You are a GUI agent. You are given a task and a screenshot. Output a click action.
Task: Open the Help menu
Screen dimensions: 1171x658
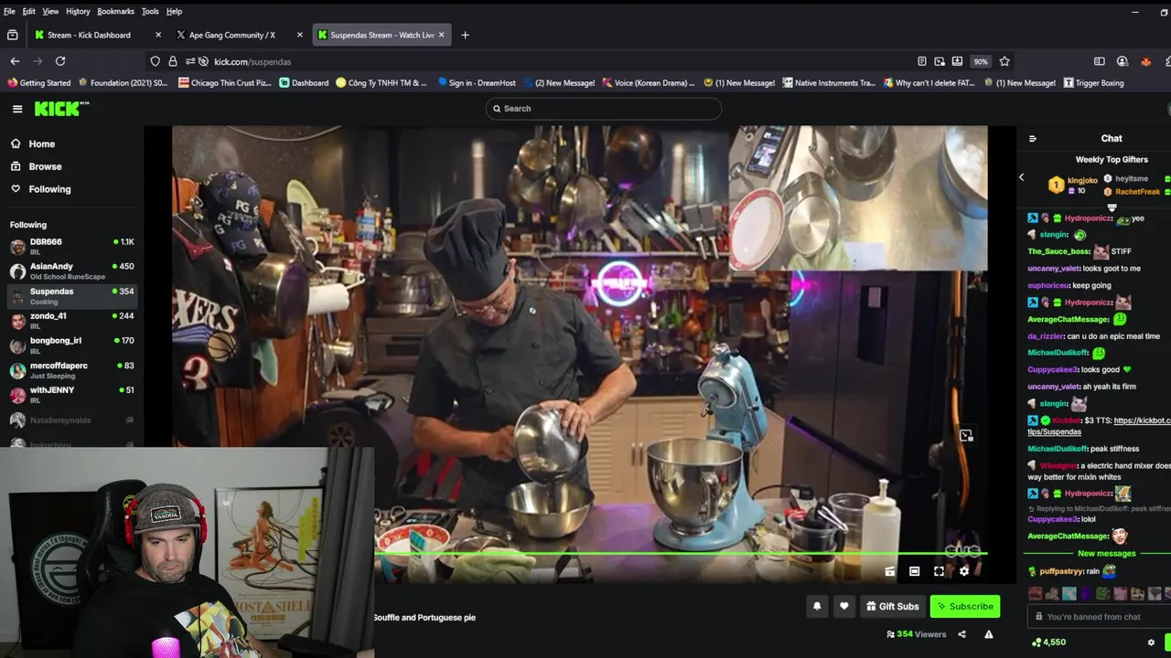click(x=174, y=11)
